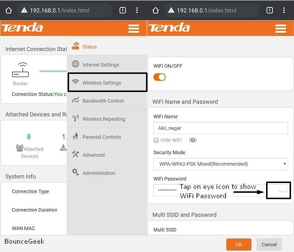Screen dimensions: 294x252
Task: Open three-dot browser menu in left window
Action: pos(137,10)
